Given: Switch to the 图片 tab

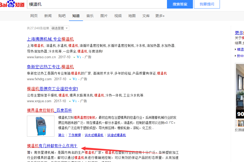Looking at the screenshot, I should [104, 16].
